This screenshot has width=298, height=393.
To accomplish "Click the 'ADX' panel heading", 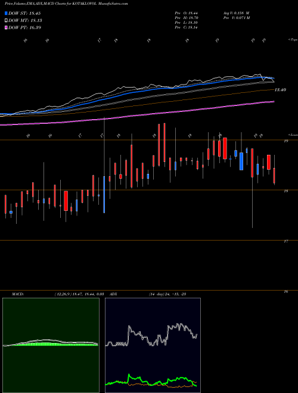I will point(114,294).
